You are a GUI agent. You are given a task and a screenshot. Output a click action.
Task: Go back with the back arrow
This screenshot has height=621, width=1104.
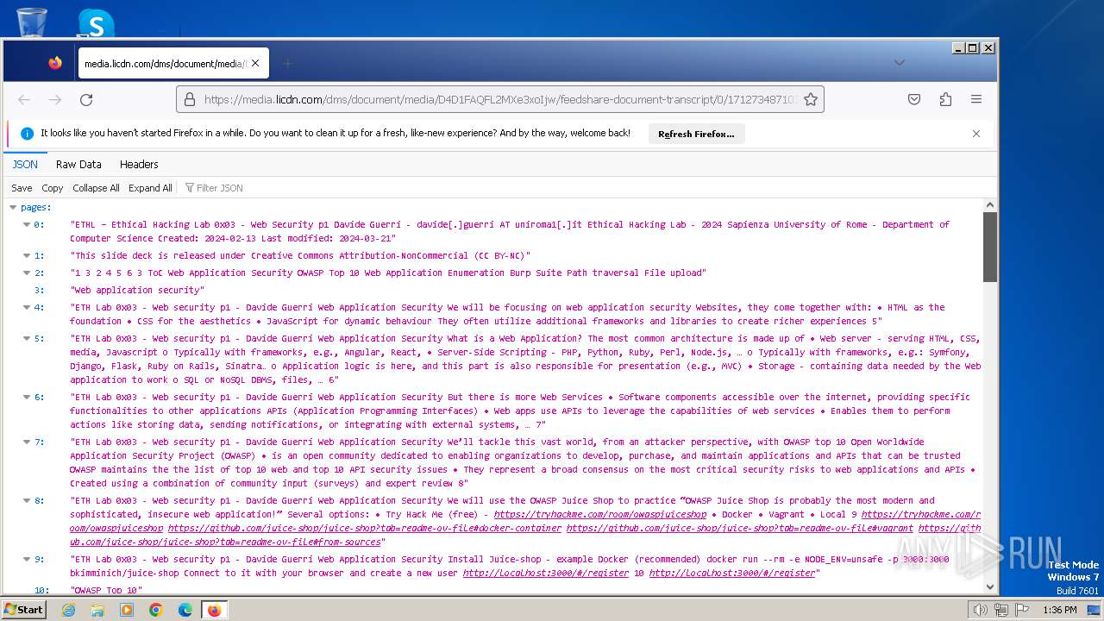tap(24, 100)
